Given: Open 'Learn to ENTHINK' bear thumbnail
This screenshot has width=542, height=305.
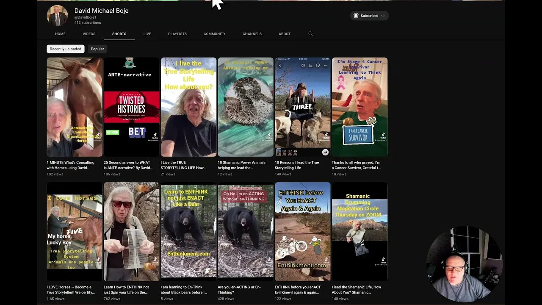Looking at the screenshot, I should (188, 232).
